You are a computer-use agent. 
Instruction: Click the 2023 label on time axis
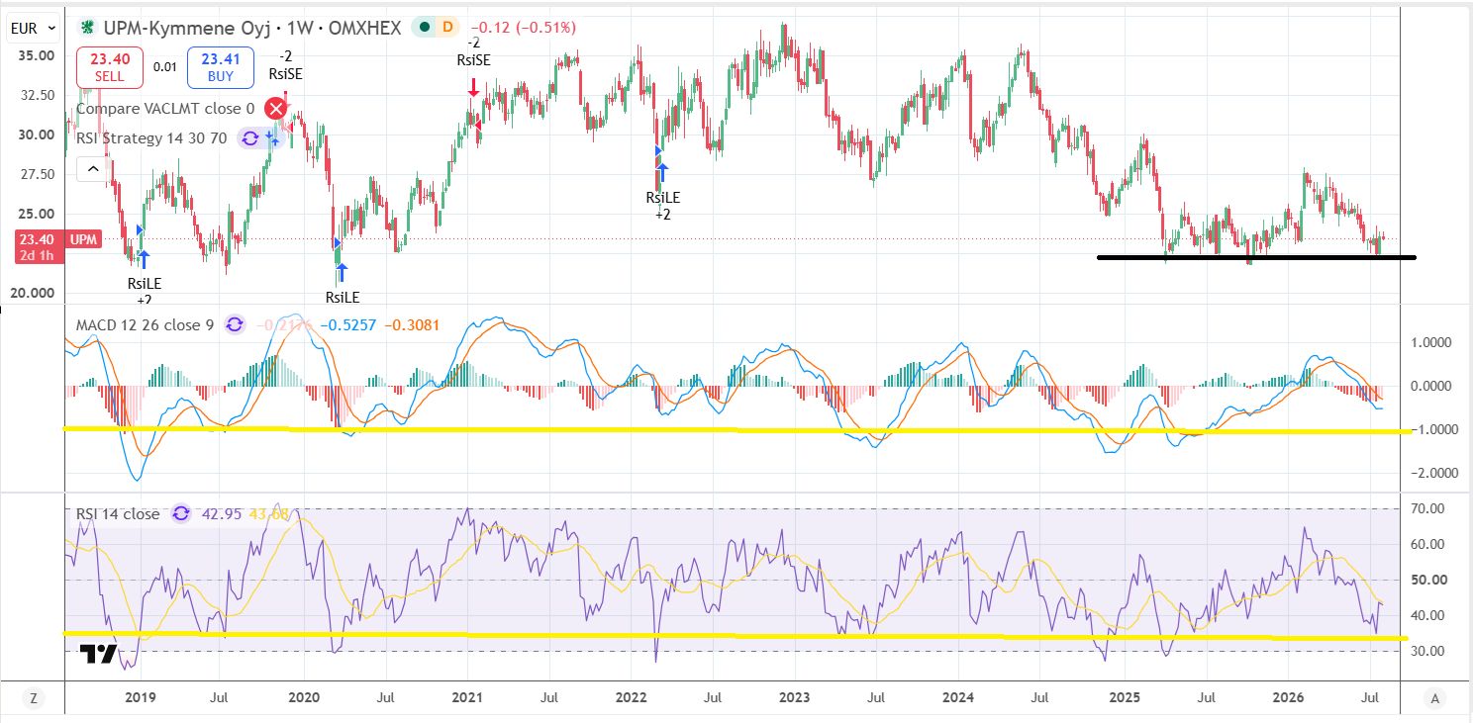[795, 698]
